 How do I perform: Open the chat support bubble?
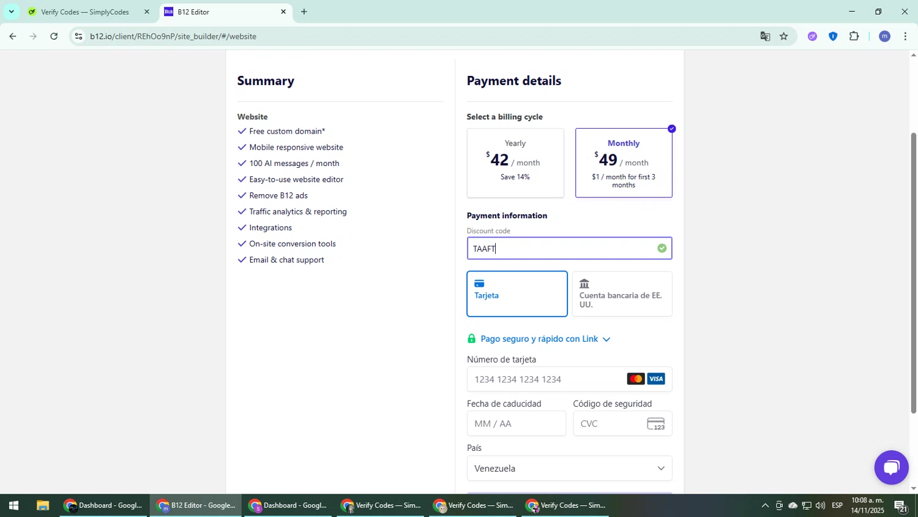coord(891,468)
